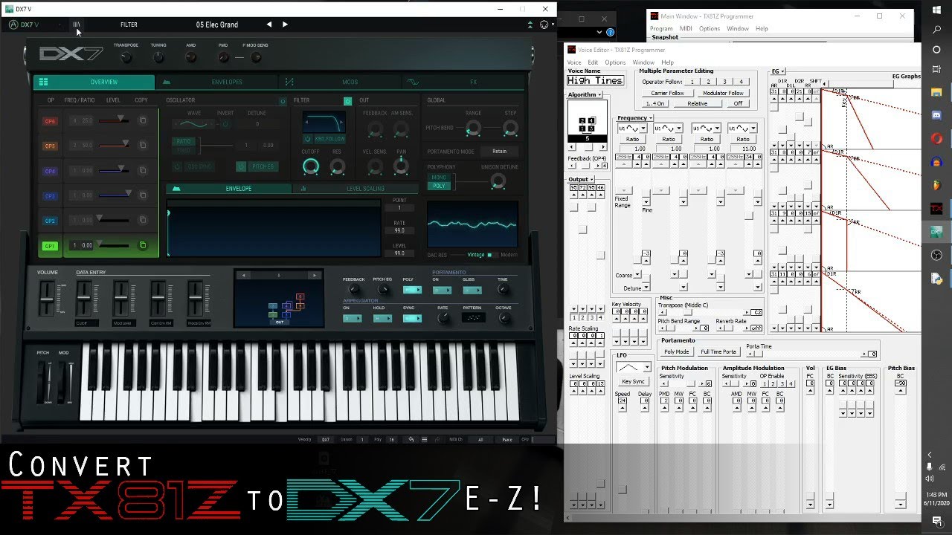This screenshot has width=952, height=535.
Task: Click the copy icon for OP6
Action: point(143,120)
